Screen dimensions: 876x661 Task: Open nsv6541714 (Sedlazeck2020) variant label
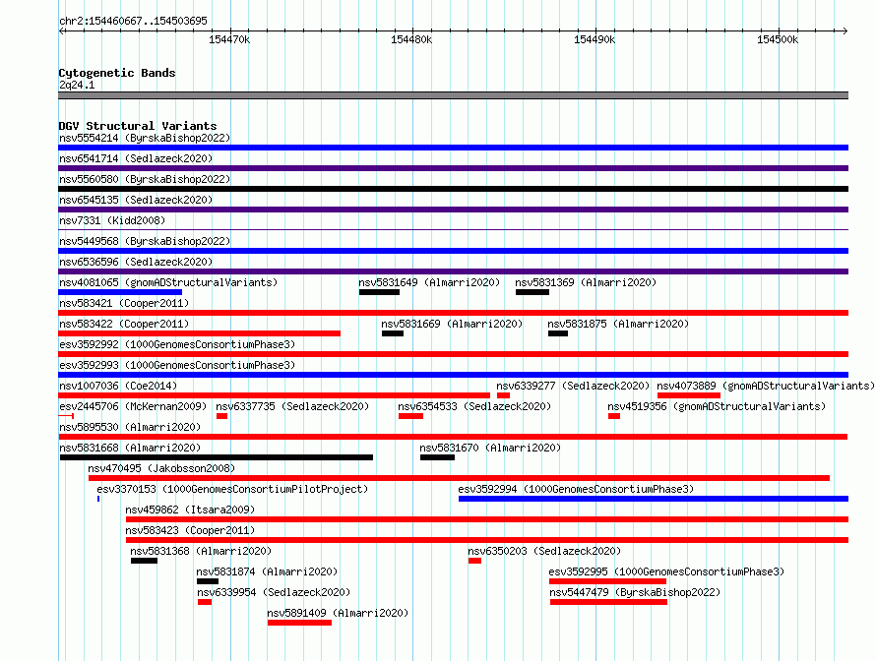pos(136,158)
